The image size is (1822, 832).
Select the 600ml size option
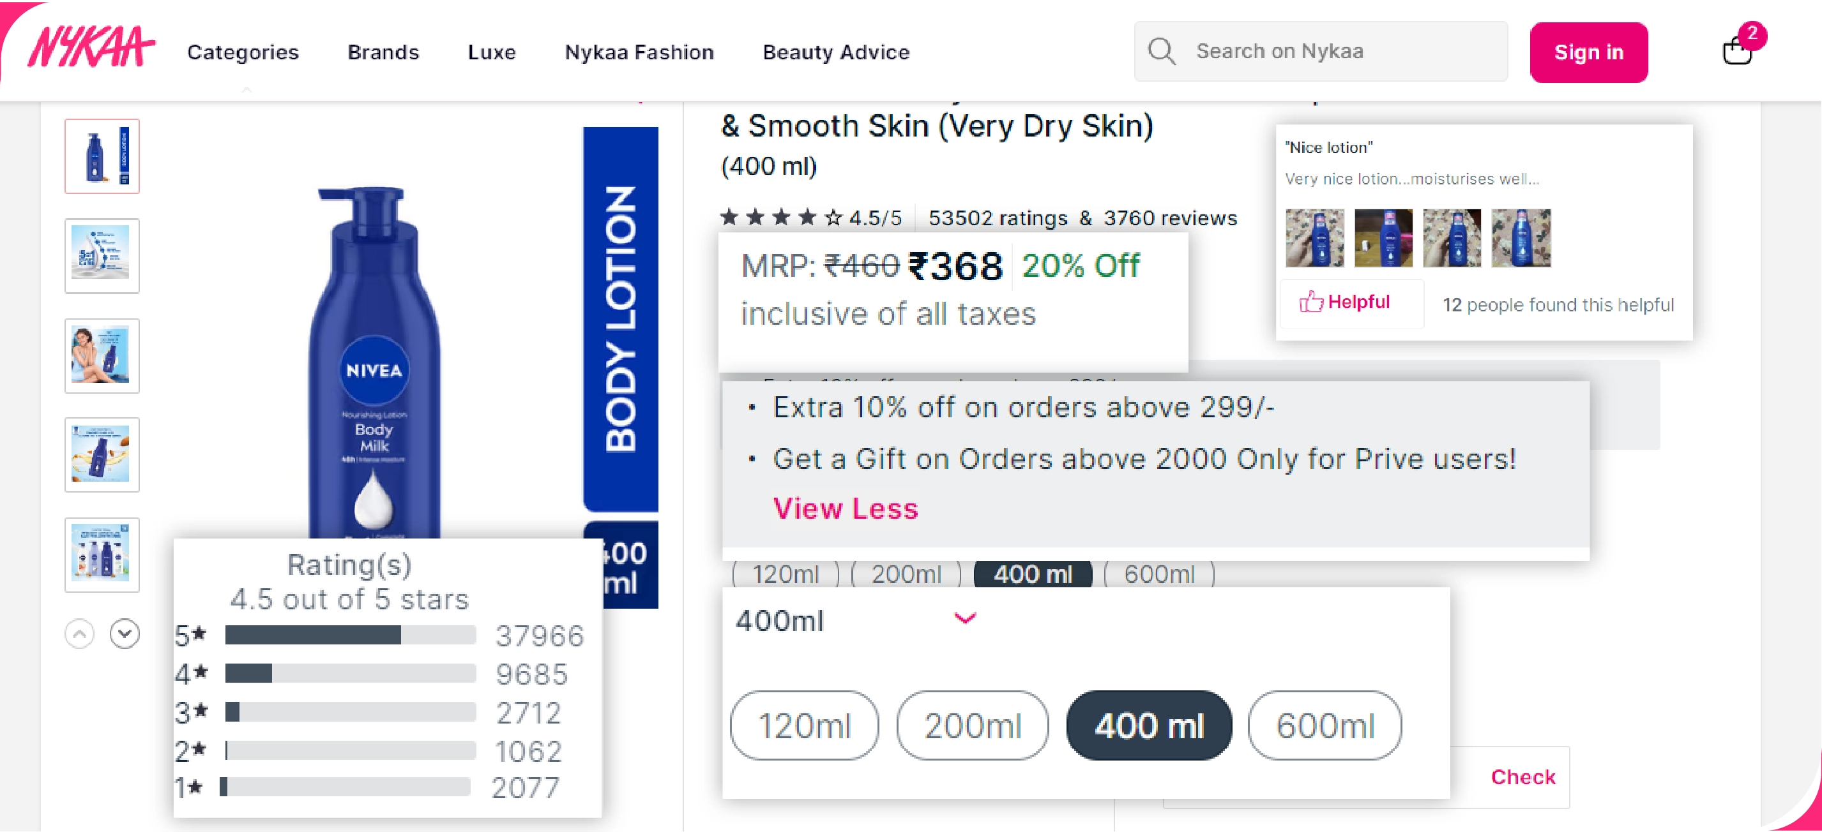point(1323,725)
